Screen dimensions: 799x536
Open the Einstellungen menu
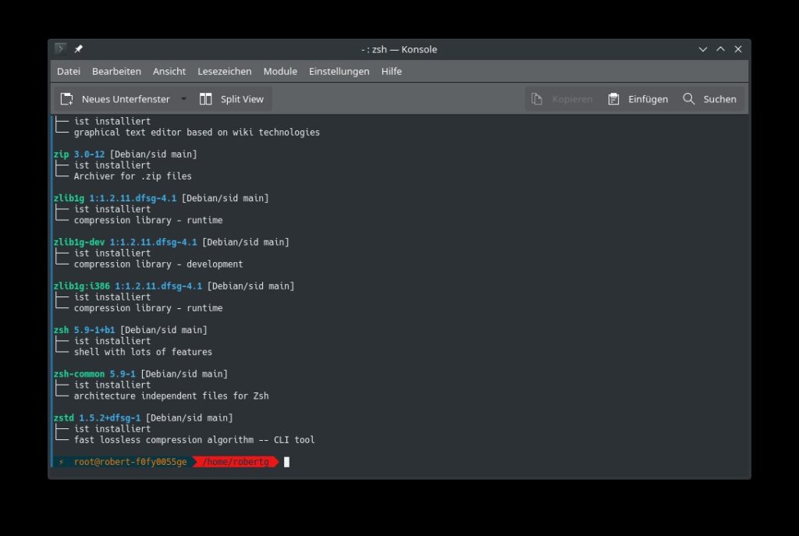coord(339,71)
